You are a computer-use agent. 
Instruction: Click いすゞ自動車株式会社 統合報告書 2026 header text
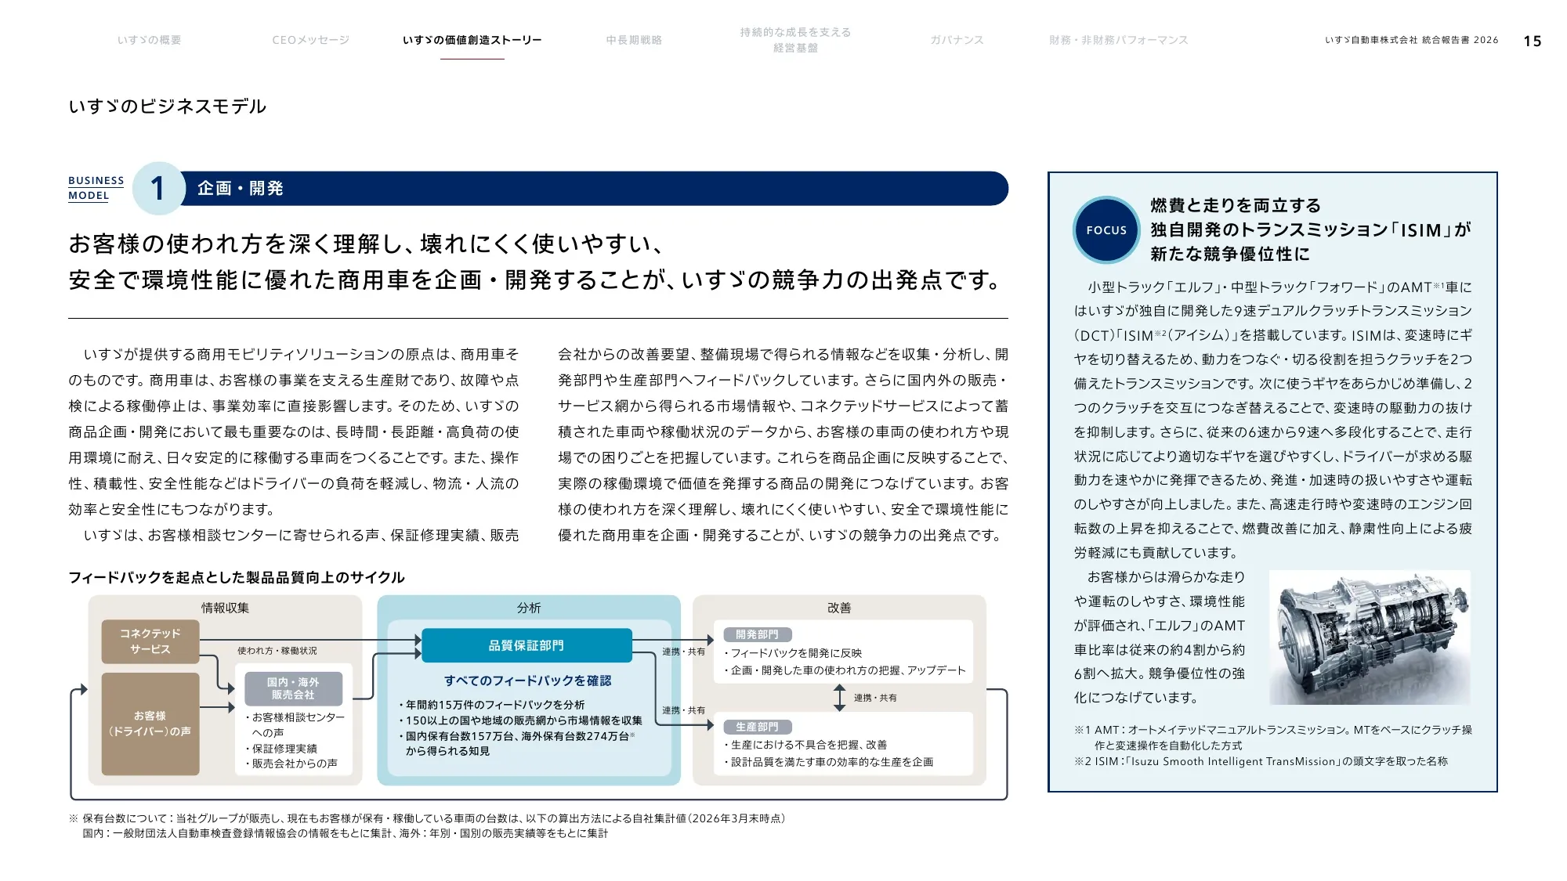(1412, 40)
